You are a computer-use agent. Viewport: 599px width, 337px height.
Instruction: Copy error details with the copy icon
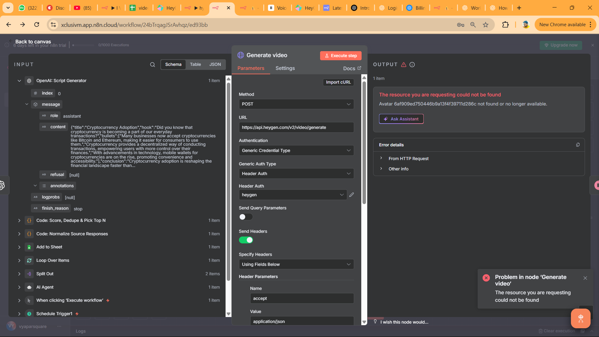pyautogui.click(x=577, y=145)
